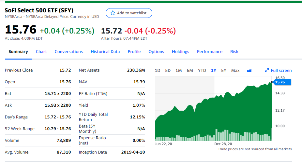This screenshot has width=302, height=164.
Task: Click the after hours price 15.72
Action: coord(112,31)
